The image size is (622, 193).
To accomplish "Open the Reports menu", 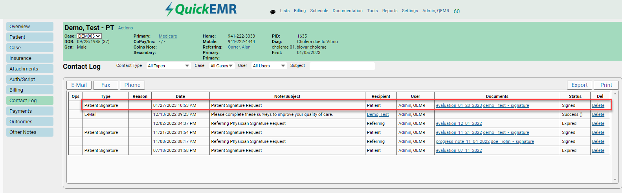I will (390, 11).
